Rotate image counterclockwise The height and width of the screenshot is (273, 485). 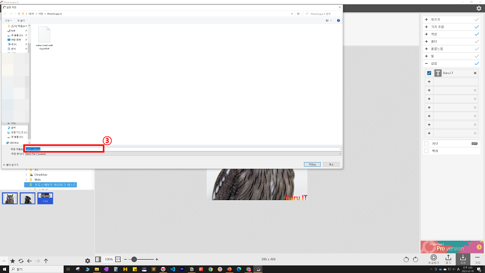coord(406,260)
